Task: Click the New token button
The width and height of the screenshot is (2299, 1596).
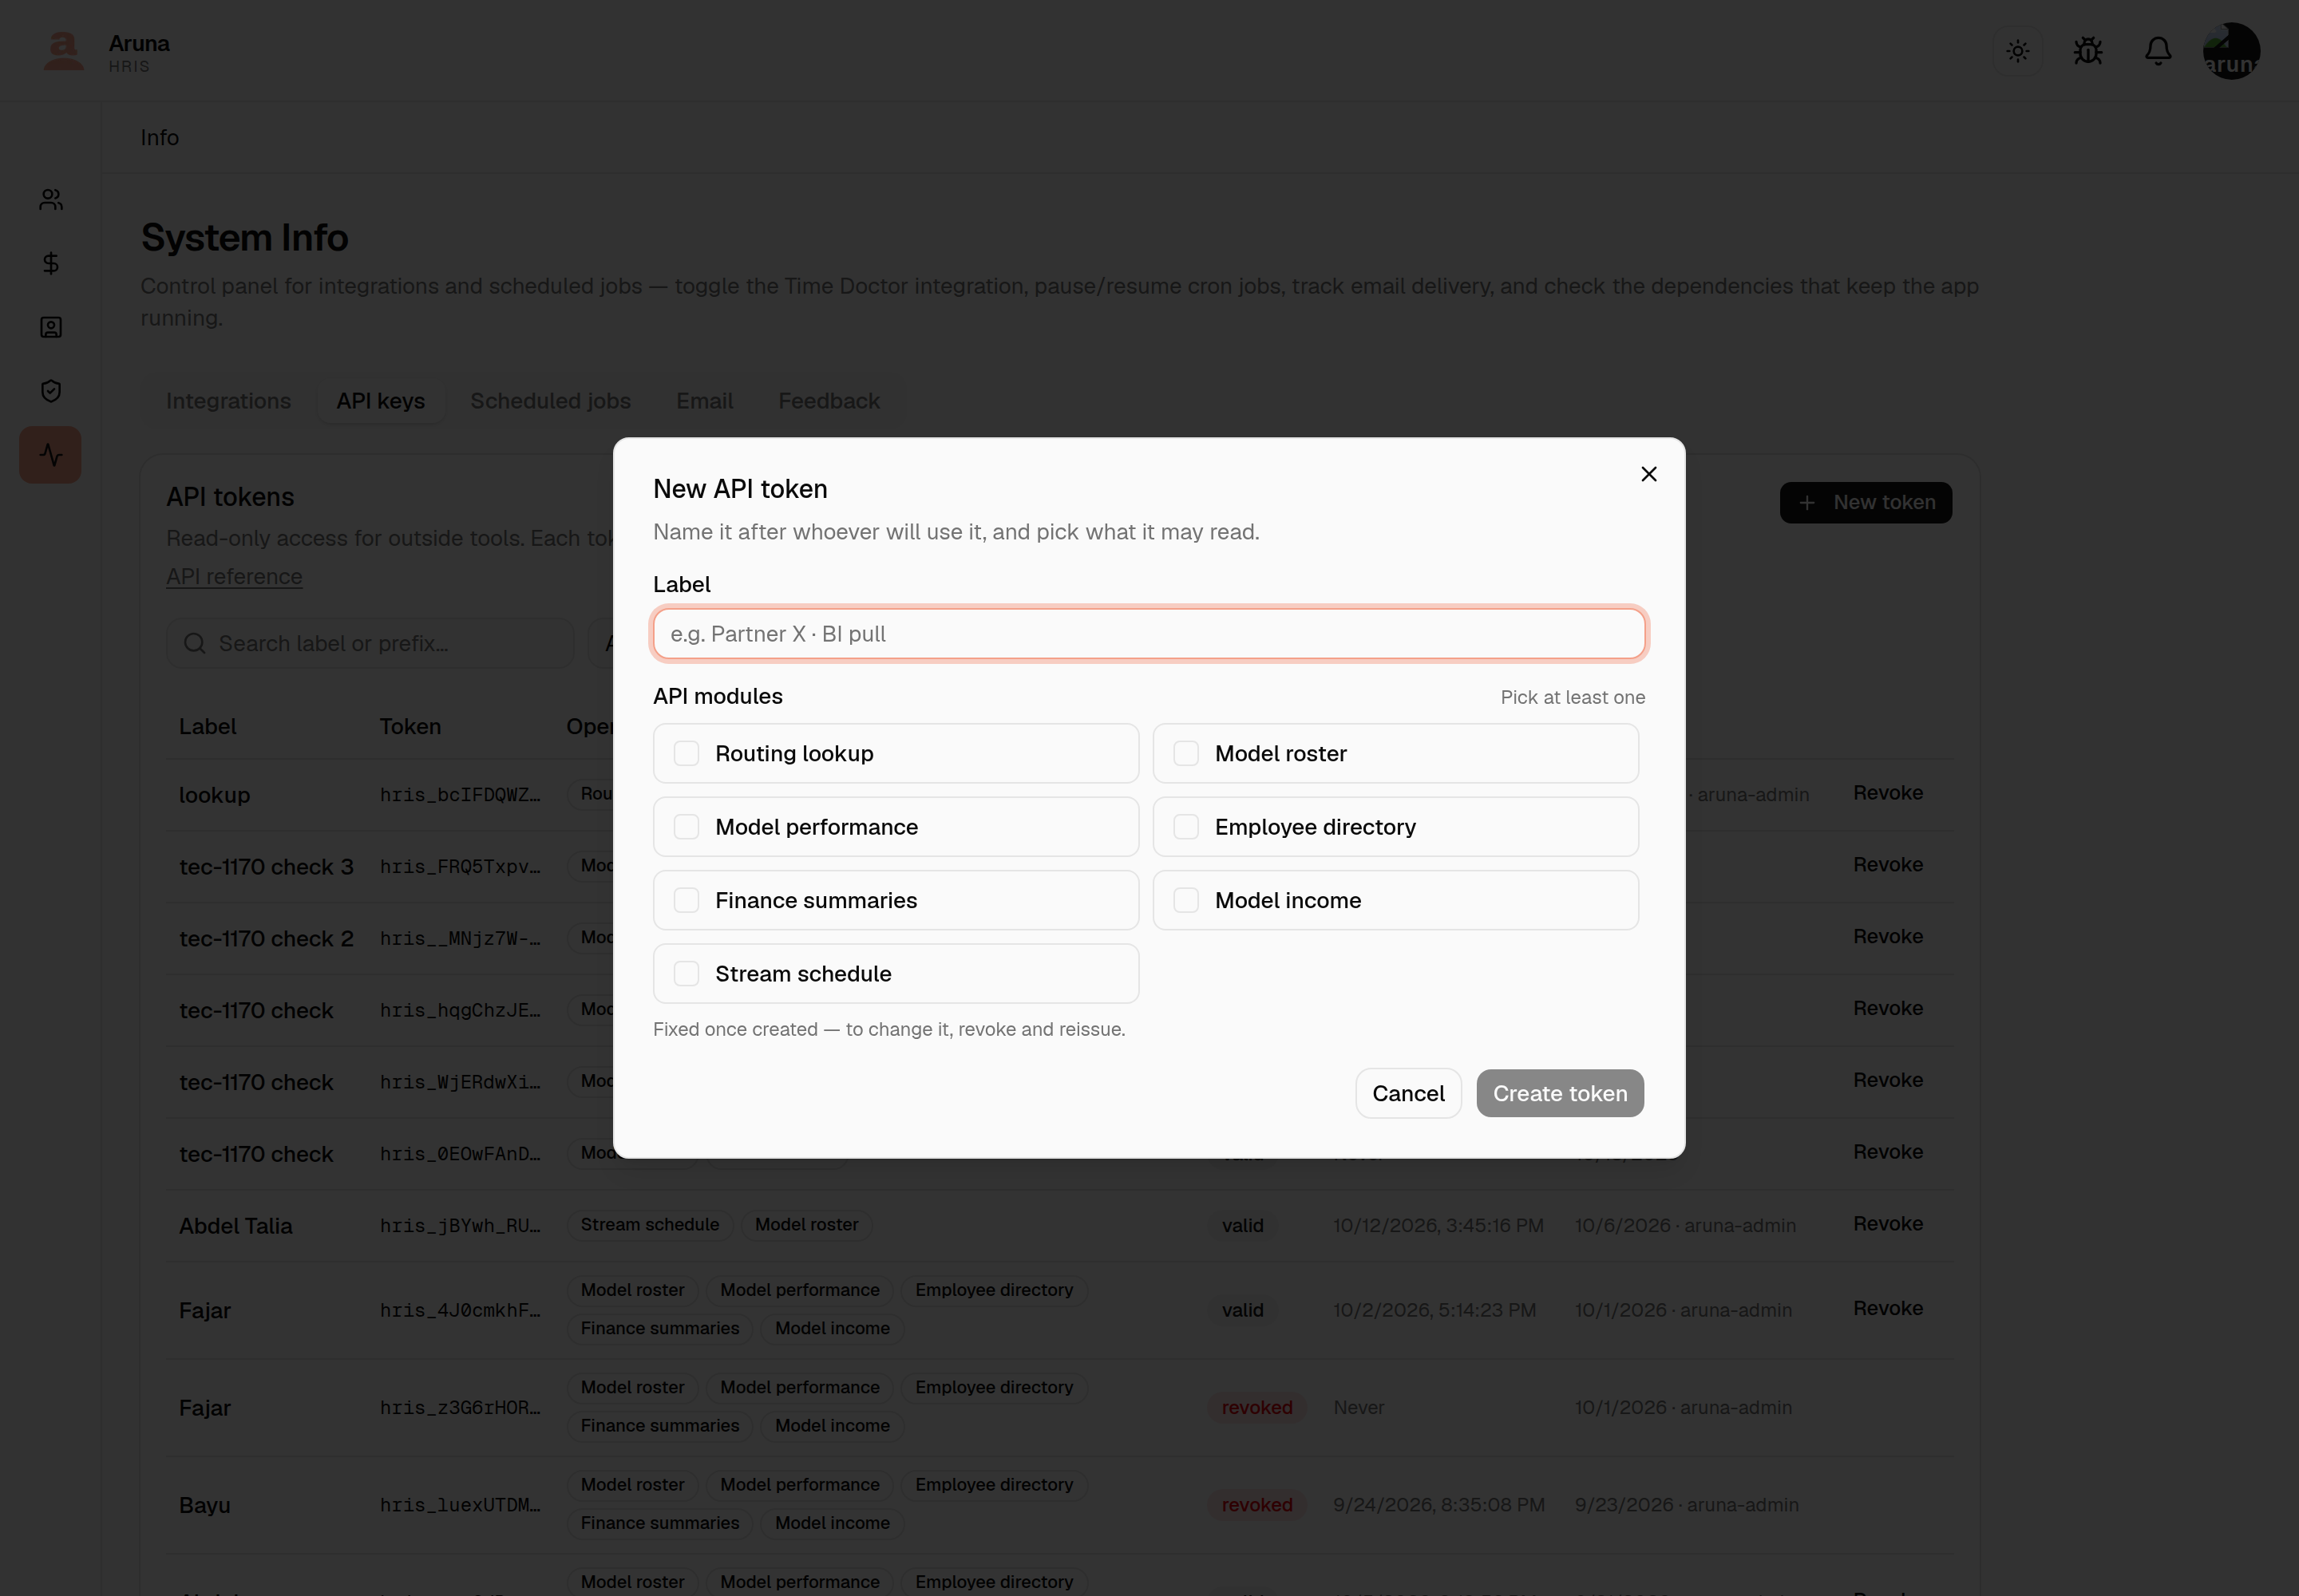Action: tap(1866, 503)
